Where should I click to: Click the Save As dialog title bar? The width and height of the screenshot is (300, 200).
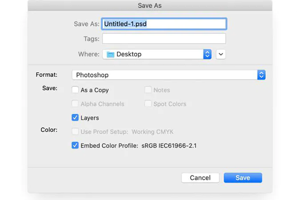[150, 5]
